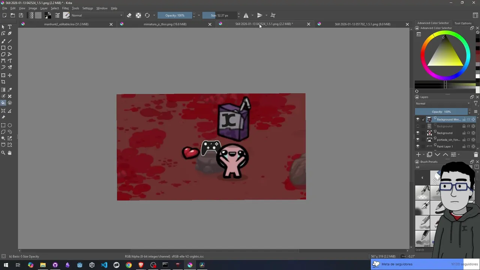Screen dimensions: 480x270
Task: Select the Move tool
Action: [10, 75]
